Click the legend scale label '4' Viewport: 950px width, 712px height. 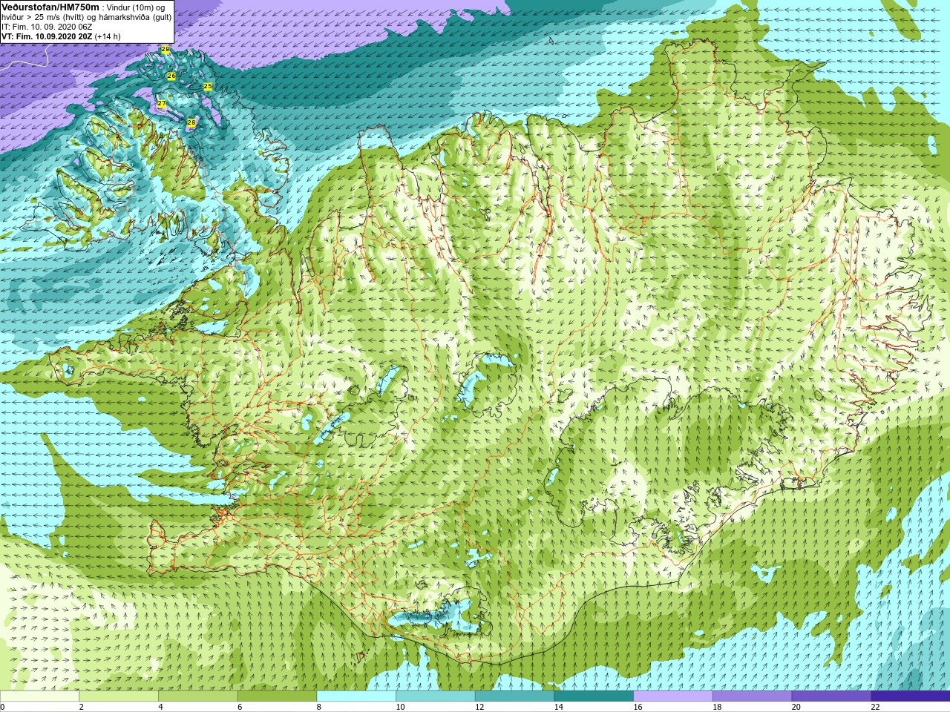(x=160, y=707)
